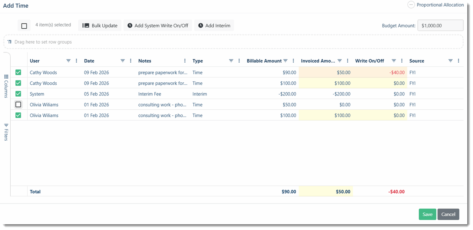Sort by Billable Amount column header
473x230 pixels.
point(264,61)
